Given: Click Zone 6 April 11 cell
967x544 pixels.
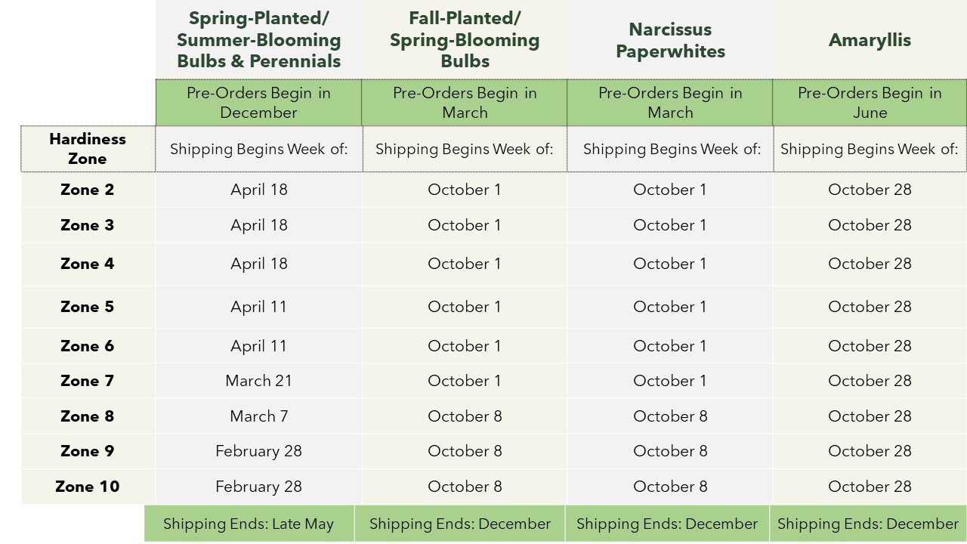Looking at the screenshot, I should point(259,346).
